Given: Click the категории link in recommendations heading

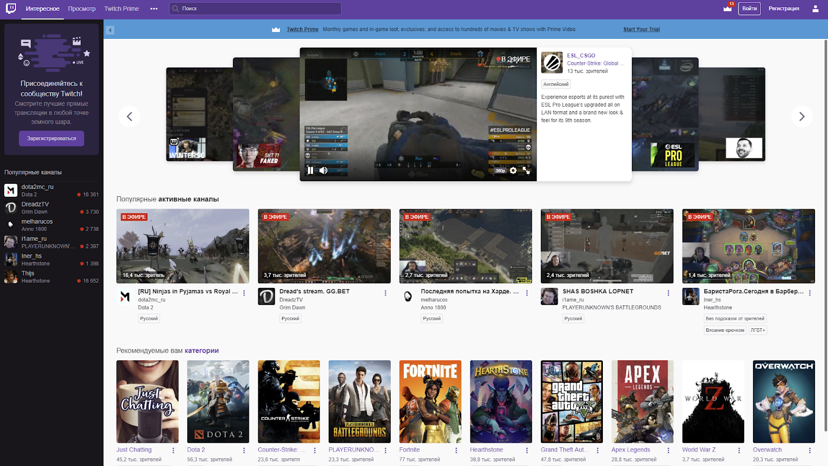Looking at the screenshot, I should [202, 351].
